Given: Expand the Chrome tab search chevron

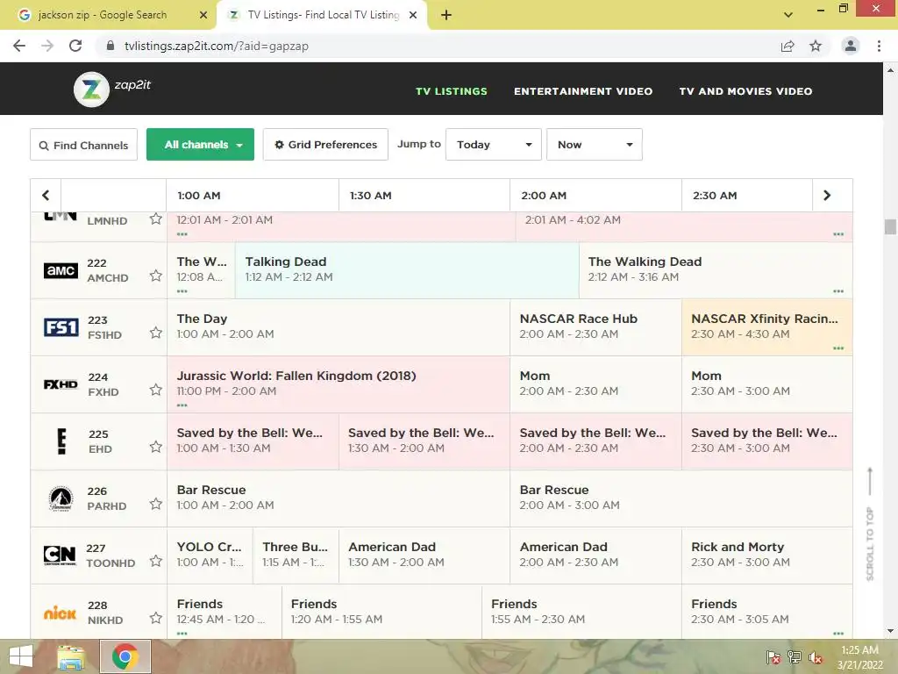Looking at the screenshot, I should [788, 15].
